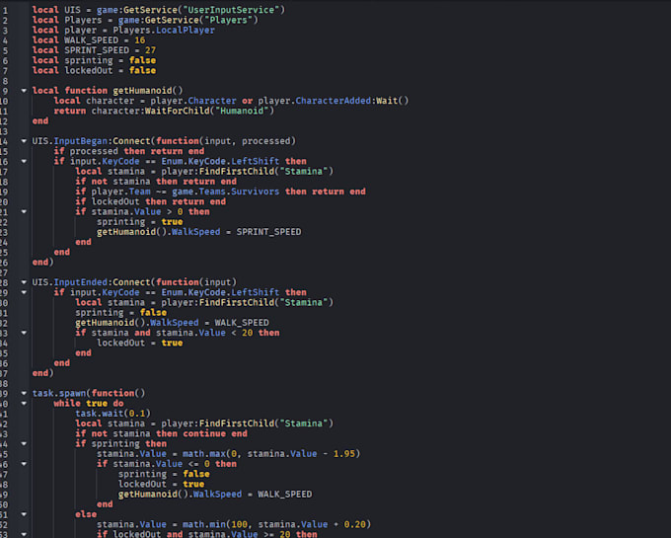Click 'if processed then return end' line
671x538 pixels.
[129, 151]
